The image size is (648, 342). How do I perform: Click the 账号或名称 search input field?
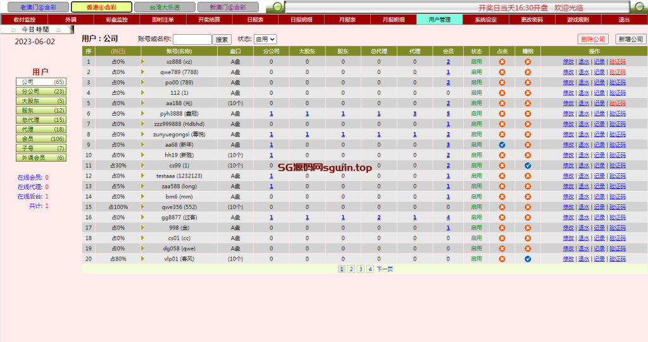(192, 39)
